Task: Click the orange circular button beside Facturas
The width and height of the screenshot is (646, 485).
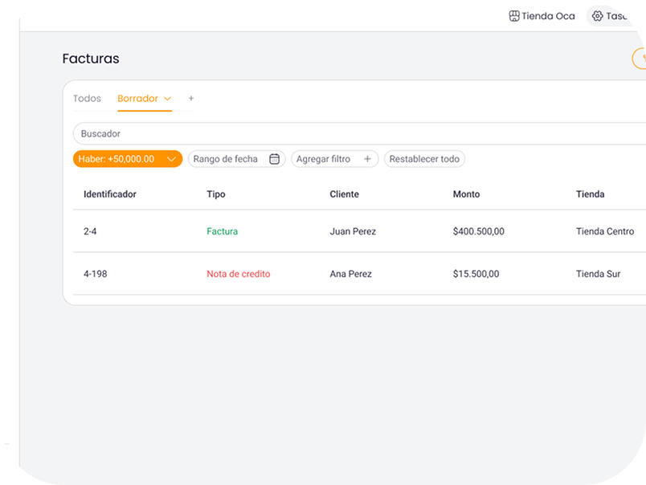Action: [x=640, y=59]
